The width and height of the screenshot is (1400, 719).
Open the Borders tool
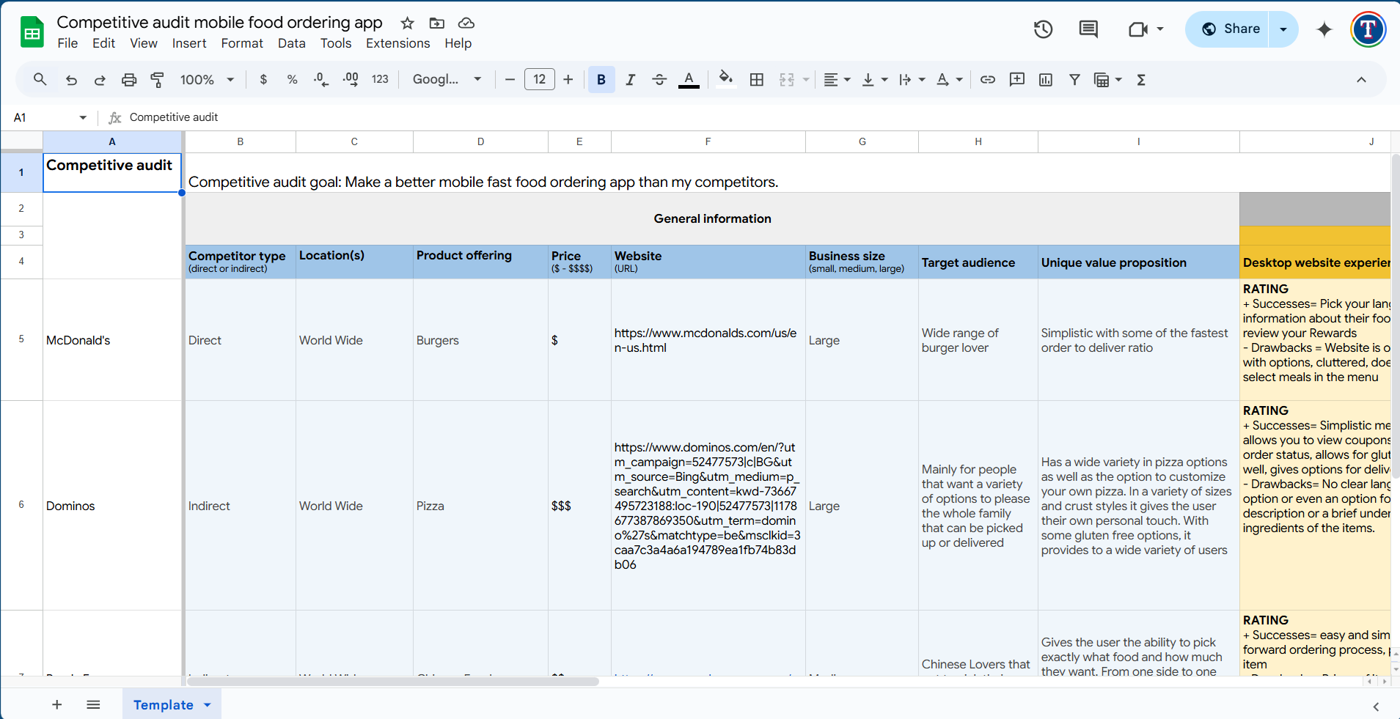756,79
